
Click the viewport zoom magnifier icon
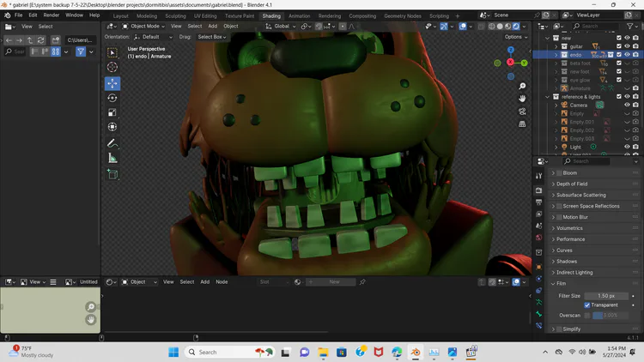pos(522,86)
